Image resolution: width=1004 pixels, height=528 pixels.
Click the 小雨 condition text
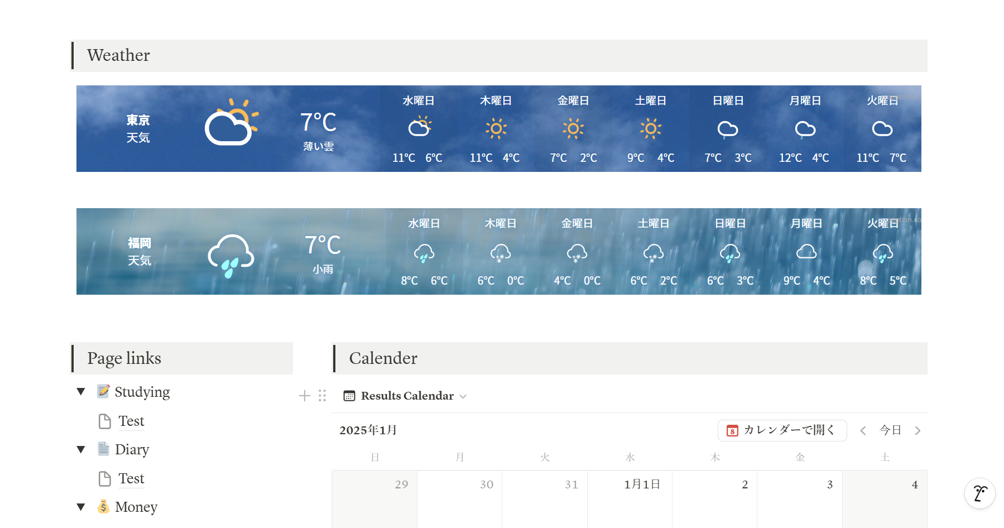pos(323,269)
